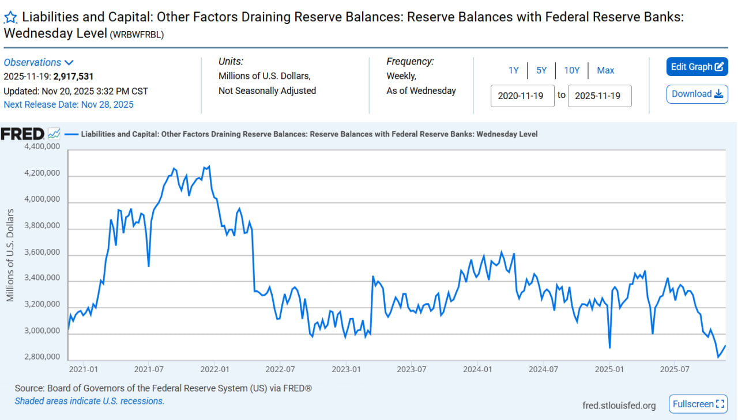This screenshot has width=738, height=420.
Task: Click the Fullscreen expand icon
Action: tap(720, 404)
